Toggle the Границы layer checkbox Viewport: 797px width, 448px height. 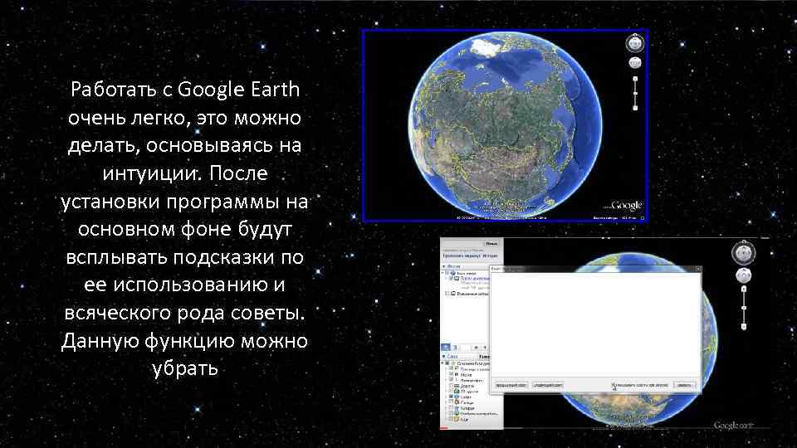[x=451, y=368]
